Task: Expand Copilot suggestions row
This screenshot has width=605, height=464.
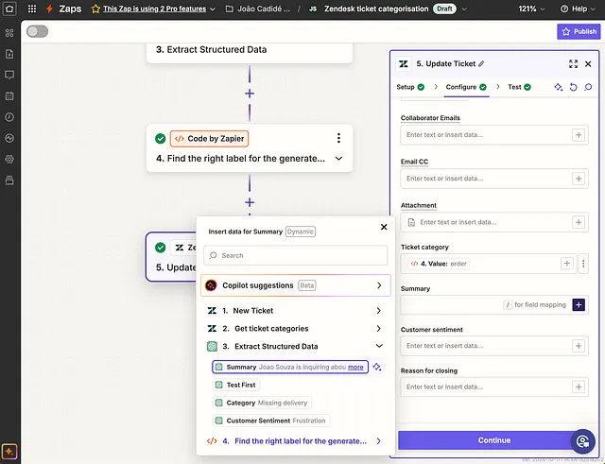Action: tap(296, 285)
